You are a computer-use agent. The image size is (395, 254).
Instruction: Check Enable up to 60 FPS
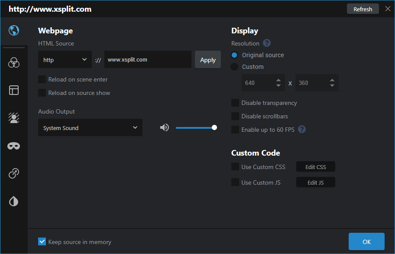(x=235, y=130)
